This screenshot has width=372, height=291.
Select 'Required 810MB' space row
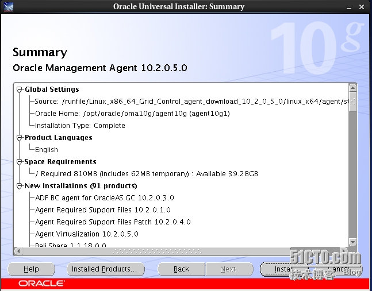point(147,174)
